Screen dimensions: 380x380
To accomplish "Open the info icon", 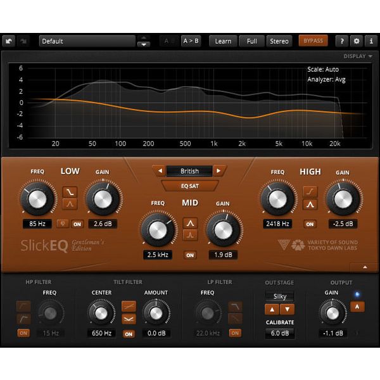I will point(370,41).
